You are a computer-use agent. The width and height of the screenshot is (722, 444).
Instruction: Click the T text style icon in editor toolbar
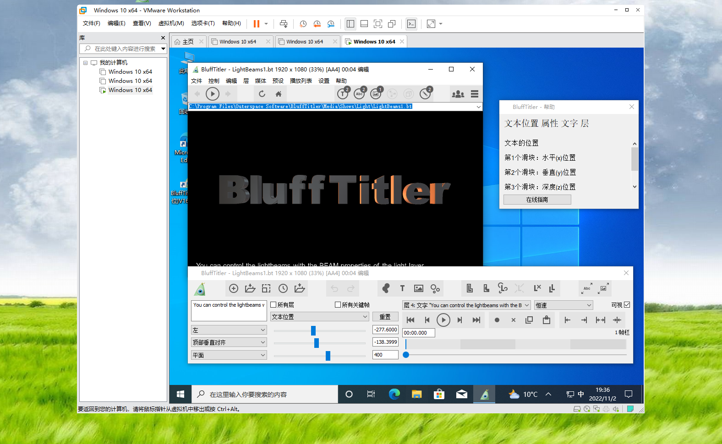(402, 288)
